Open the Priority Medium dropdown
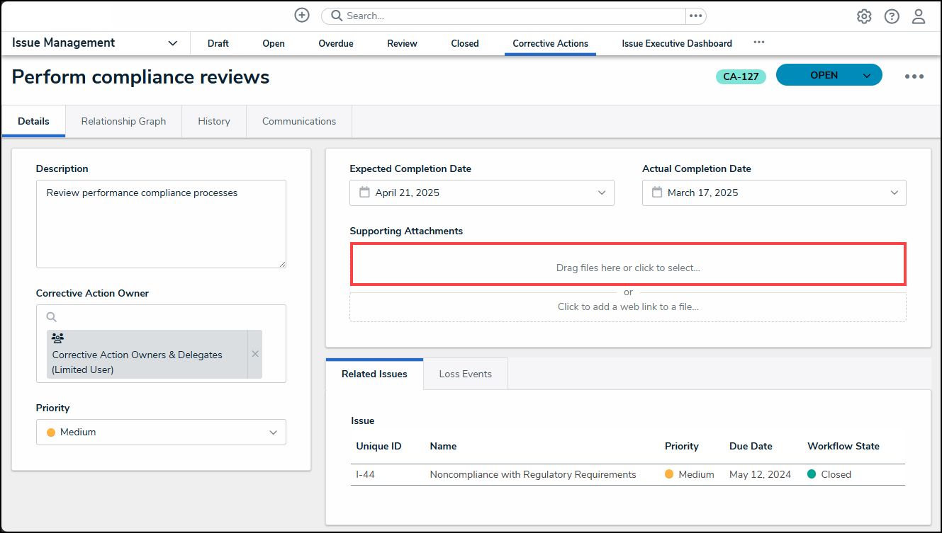This screenshot has height=533, width=942. (x=161, y=432)
